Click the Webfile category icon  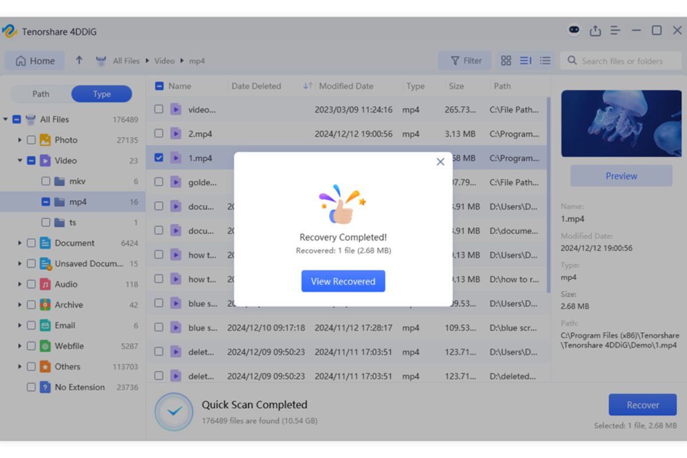45,346
